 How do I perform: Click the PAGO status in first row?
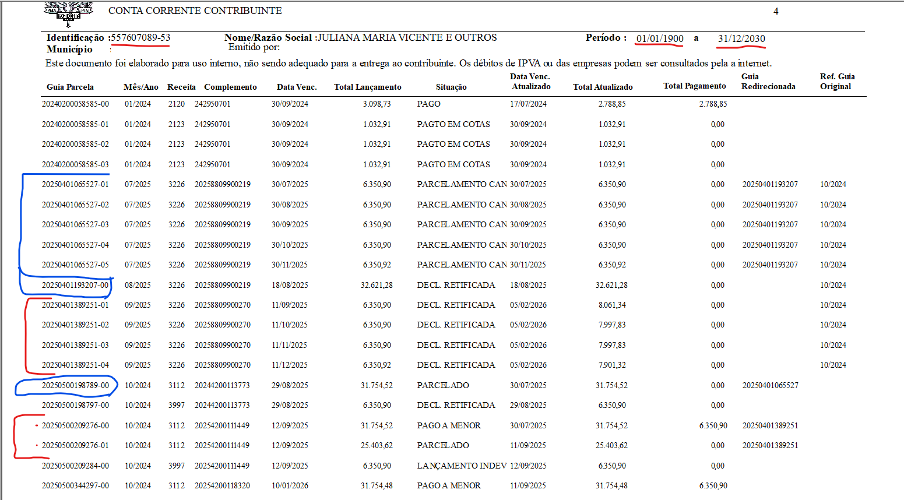[429, 104]
